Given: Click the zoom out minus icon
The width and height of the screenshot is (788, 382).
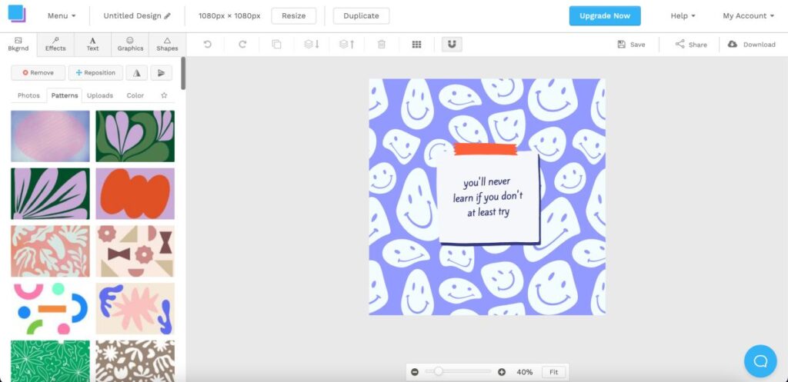Looking at the screenshot, I should pyautogui.click(x=415, y=372).
